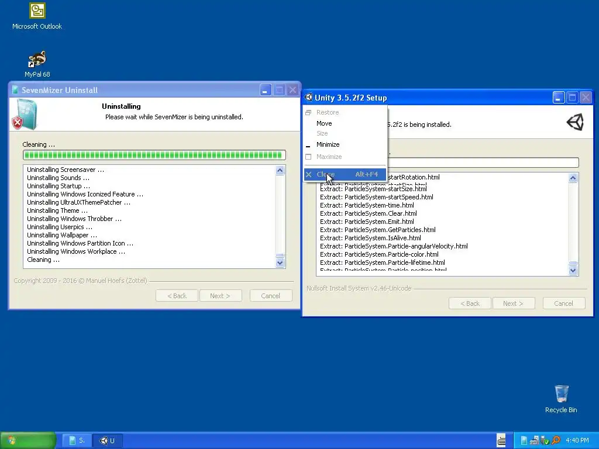This screenshot has width=599, height=449.
Task: Click 'Nullsoft Install System v2.46-Unicode' text
Action: pos(359,288)
